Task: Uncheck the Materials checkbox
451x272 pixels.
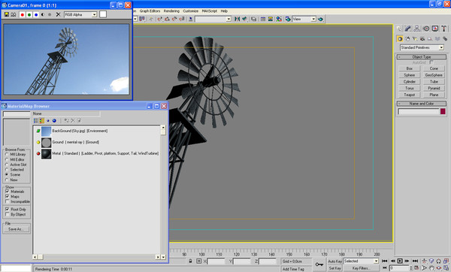Action: point(8,192)
